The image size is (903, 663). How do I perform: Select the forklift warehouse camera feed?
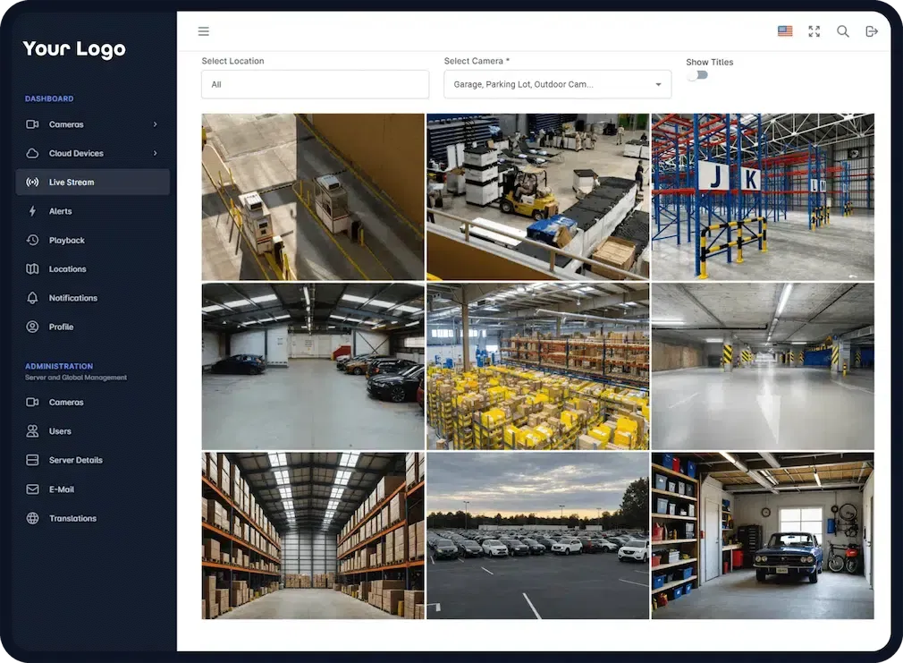click(x=537, y=196)
